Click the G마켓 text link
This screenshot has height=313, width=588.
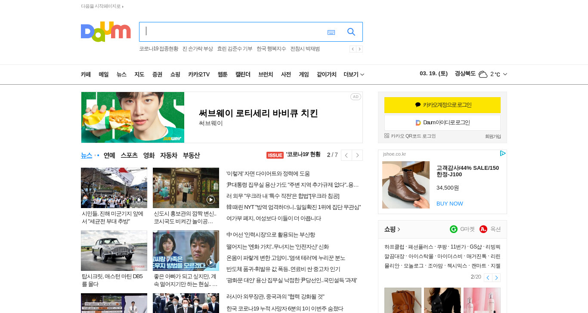pos(467,229)
